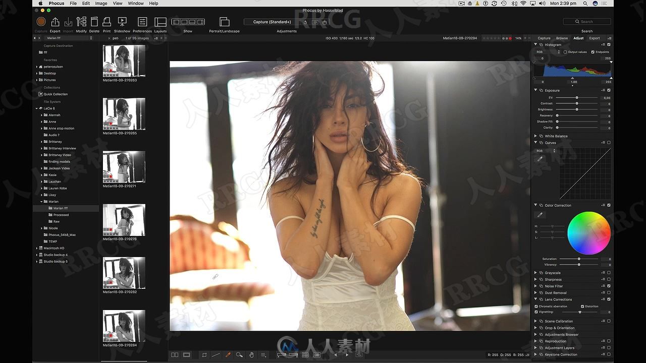Viewport: 646px width, 363px height.
Task: Open the File menu
Action: [73, 3]
